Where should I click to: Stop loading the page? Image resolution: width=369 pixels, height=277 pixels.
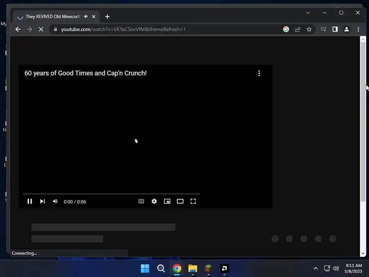[x=41, y=29]
